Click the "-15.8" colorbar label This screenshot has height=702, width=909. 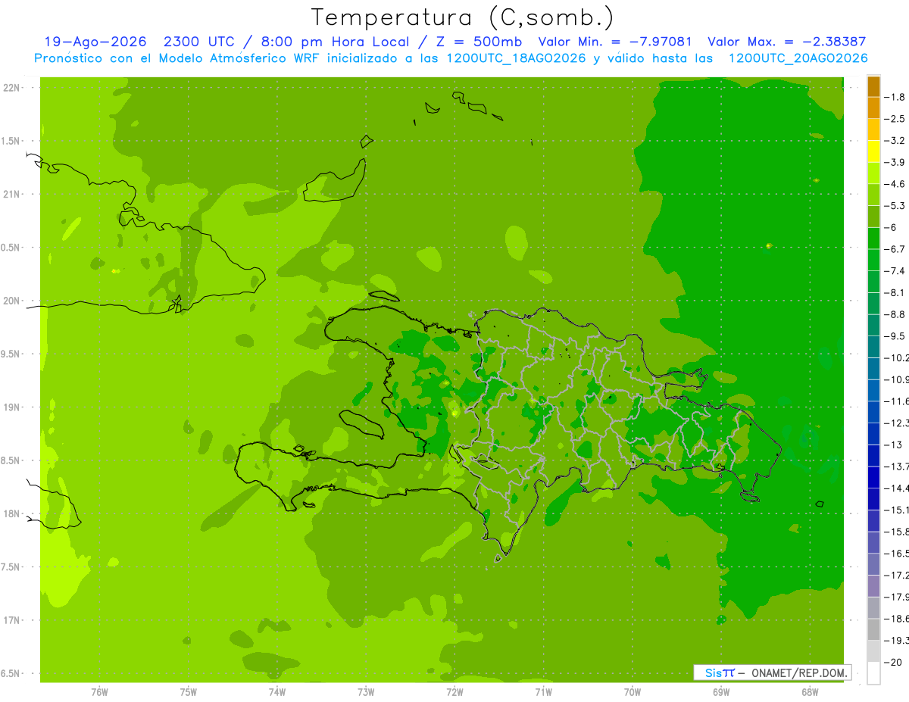(x=897, y=532)
